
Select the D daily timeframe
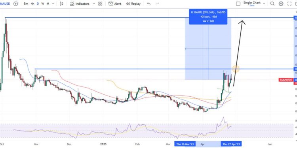tap(38, 4)
